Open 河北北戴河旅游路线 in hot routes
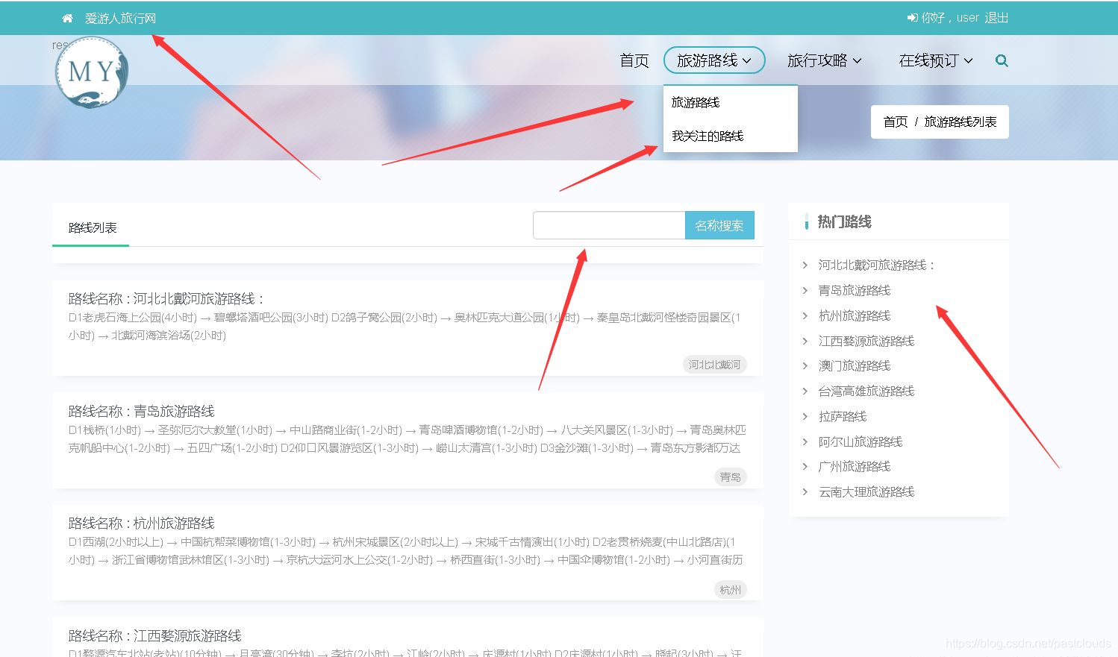Viewport: 1118px width, 657px height. point(877,265)
